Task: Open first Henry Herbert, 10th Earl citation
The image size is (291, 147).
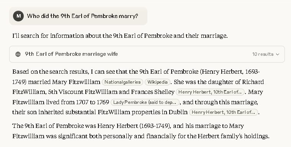Action: 210,92
